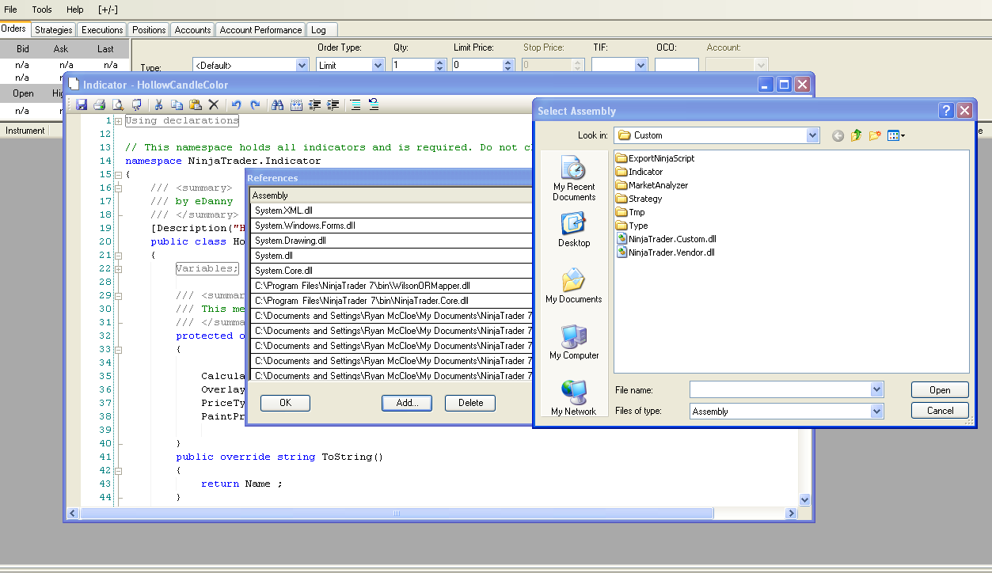992x573 pixels.
Task: Click the decrease indent icon
Action: pyautogui.click(x=314, y=104)
